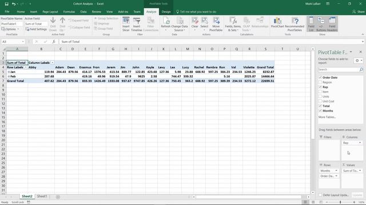Viewport: 366px width, 205px height.
Task: Click the Share button
Action: 359,11
